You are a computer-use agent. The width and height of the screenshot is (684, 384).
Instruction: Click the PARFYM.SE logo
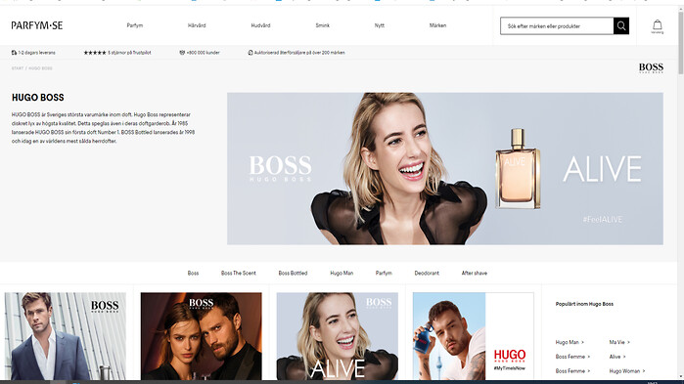coord(37,25)
